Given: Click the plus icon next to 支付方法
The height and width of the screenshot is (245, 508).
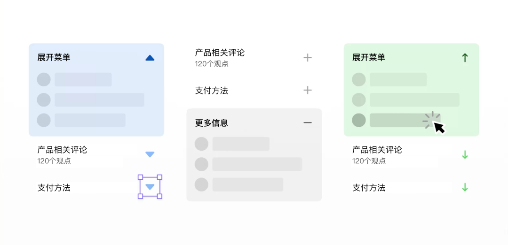Looking at the screenshot, I should tap(308, 90).
